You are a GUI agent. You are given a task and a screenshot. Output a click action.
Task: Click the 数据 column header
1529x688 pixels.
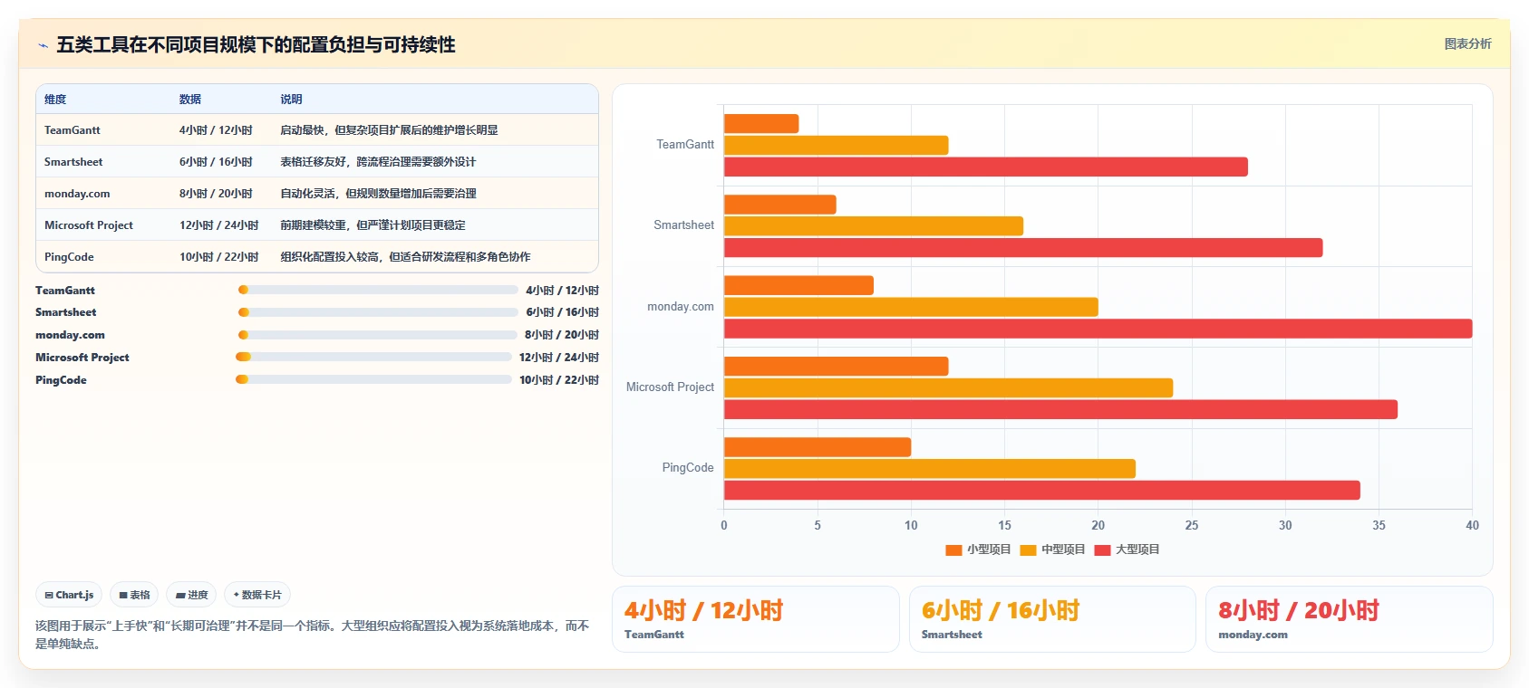pos(190,100)
